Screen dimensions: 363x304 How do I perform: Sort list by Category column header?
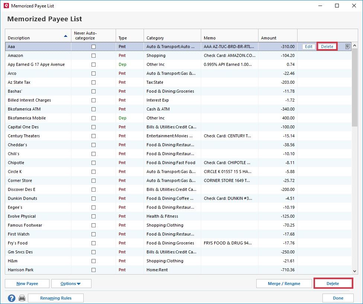point(155,38)
